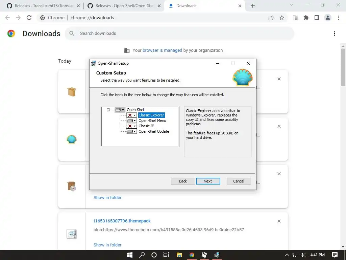Open the root Open-Shell feature dropdown
Viewport: 346px width, 260px height.
pos(120,110)
